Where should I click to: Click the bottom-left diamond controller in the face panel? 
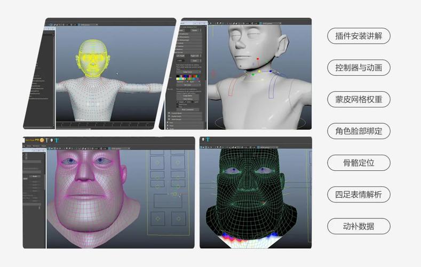click(157, 218)
